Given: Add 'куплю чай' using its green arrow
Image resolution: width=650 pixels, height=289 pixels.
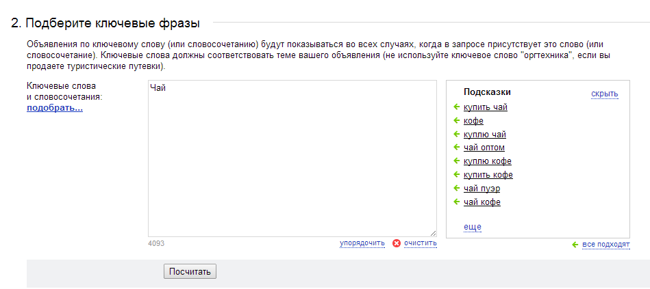Looking at the screenshot, I should 457,135.
